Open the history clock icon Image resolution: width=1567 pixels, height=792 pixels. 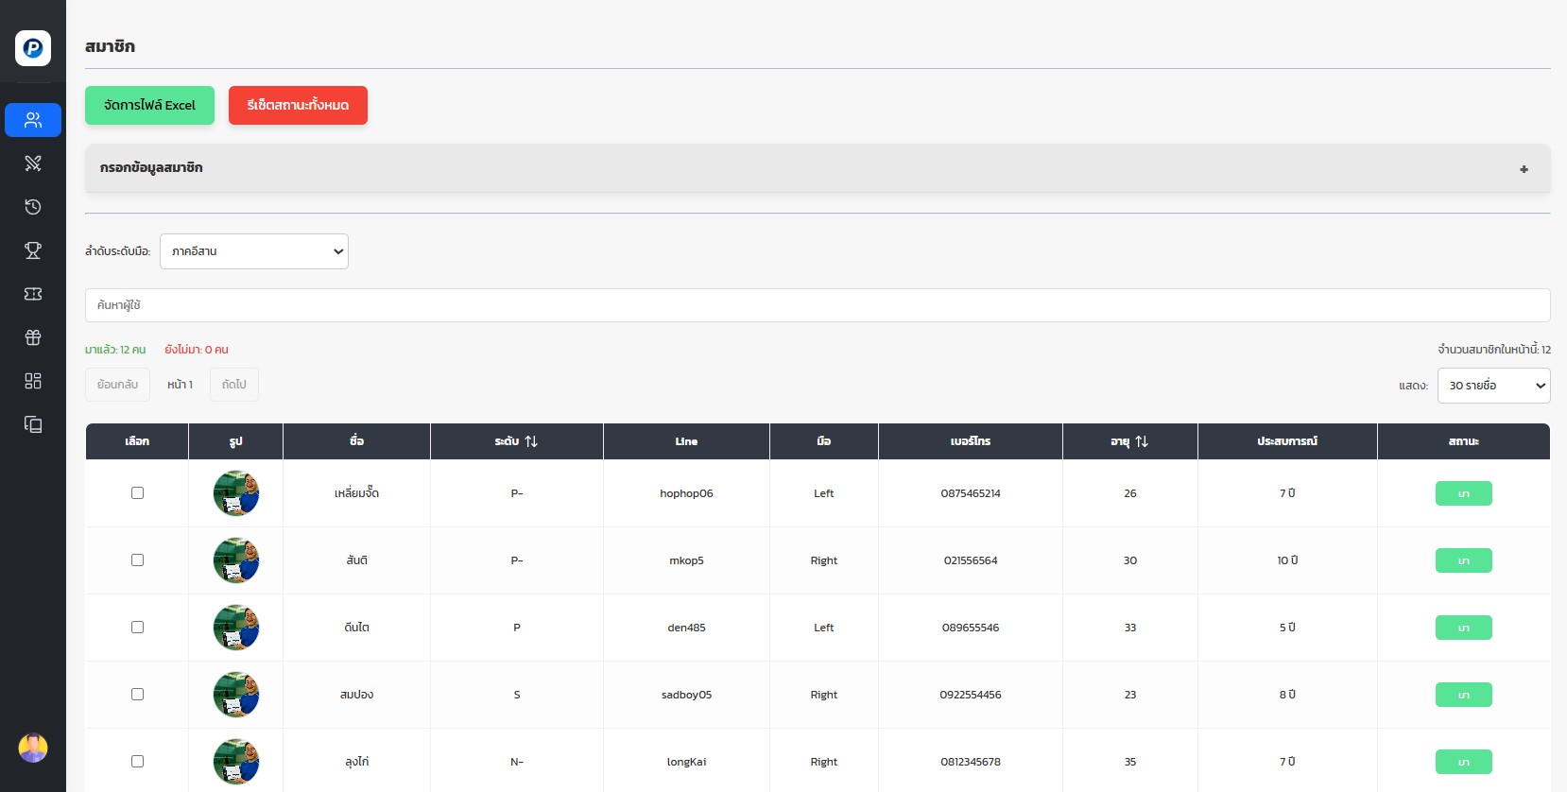point(33,207)
